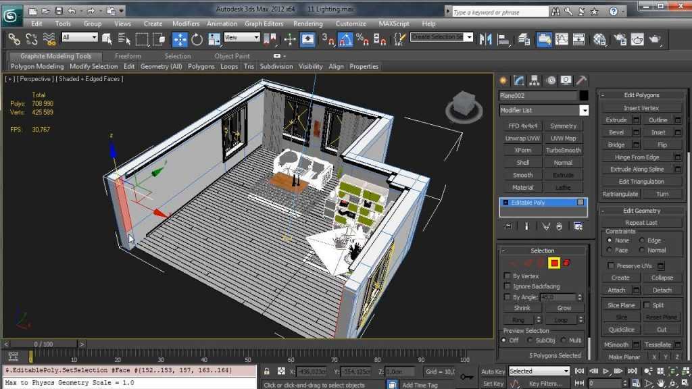Click the Select and Link chain icon
This screenshot has width=692, height=389.
[14, 39]
